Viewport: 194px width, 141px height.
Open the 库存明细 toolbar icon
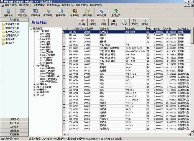pyautogui.click(x=35, y=13)
